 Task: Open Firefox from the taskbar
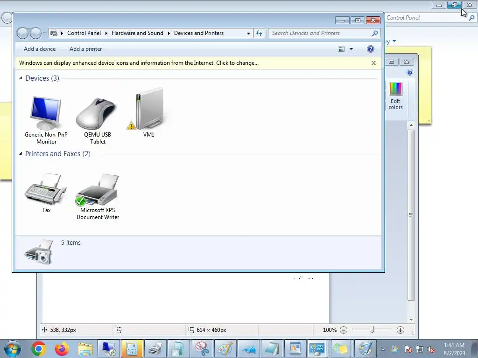coord(62,349)
